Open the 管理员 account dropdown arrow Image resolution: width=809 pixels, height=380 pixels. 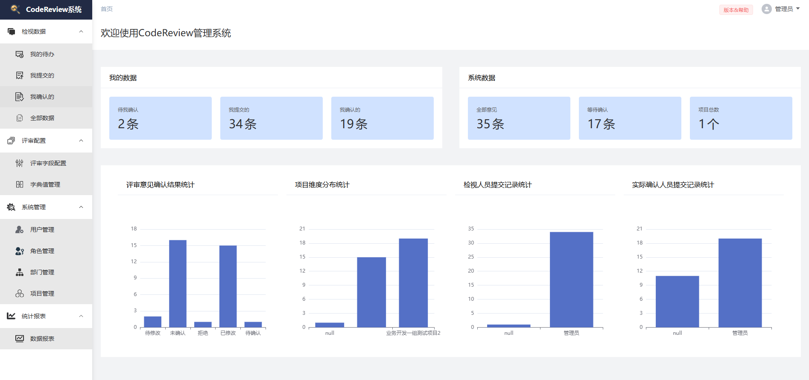coord(798,9)
